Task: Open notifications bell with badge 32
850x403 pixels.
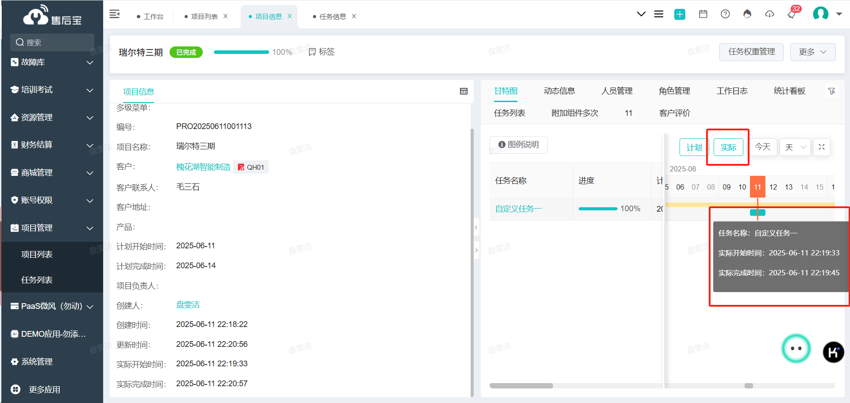Action: coord(792,14)
